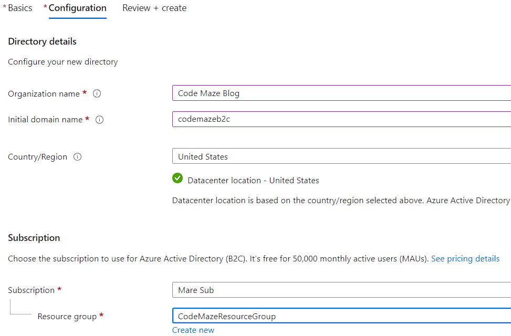Click the Datacenter location - United States text

(x=253, y=181)
